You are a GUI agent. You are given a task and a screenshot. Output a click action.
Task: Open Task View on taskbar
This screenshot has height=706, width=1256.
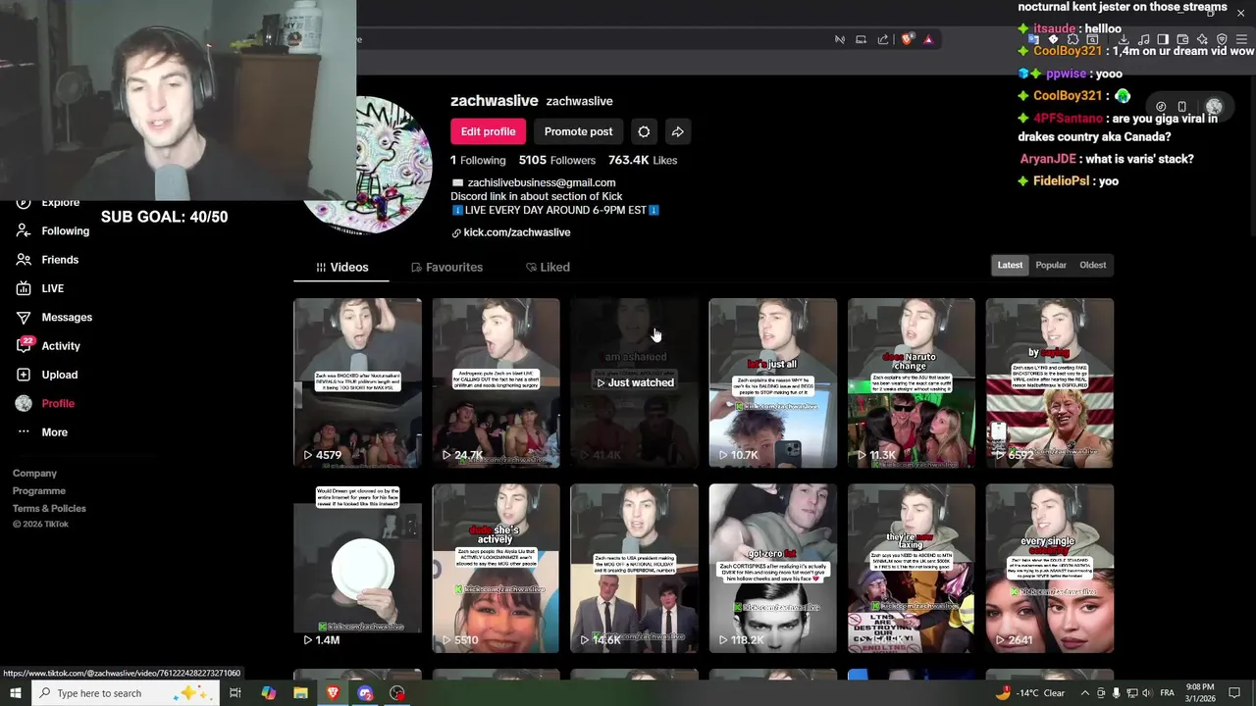[x=235, y=693]
